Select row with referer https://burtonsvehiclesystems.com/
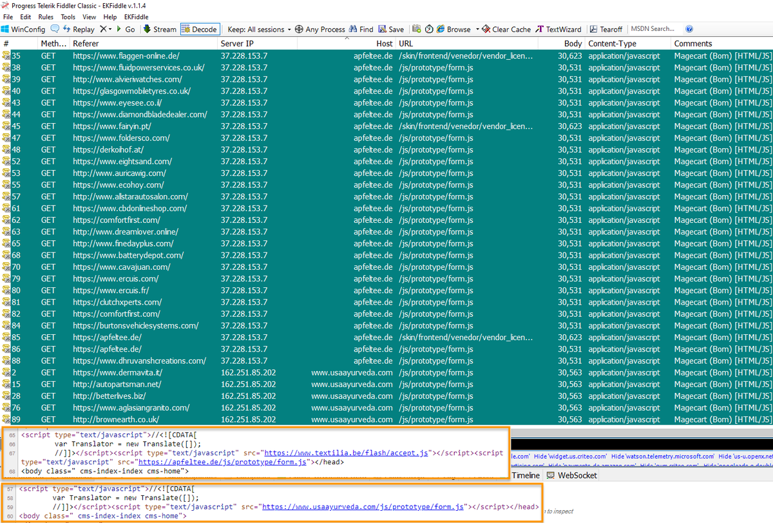The height and width of the screenshot is (523, 773). coord(386,325)
